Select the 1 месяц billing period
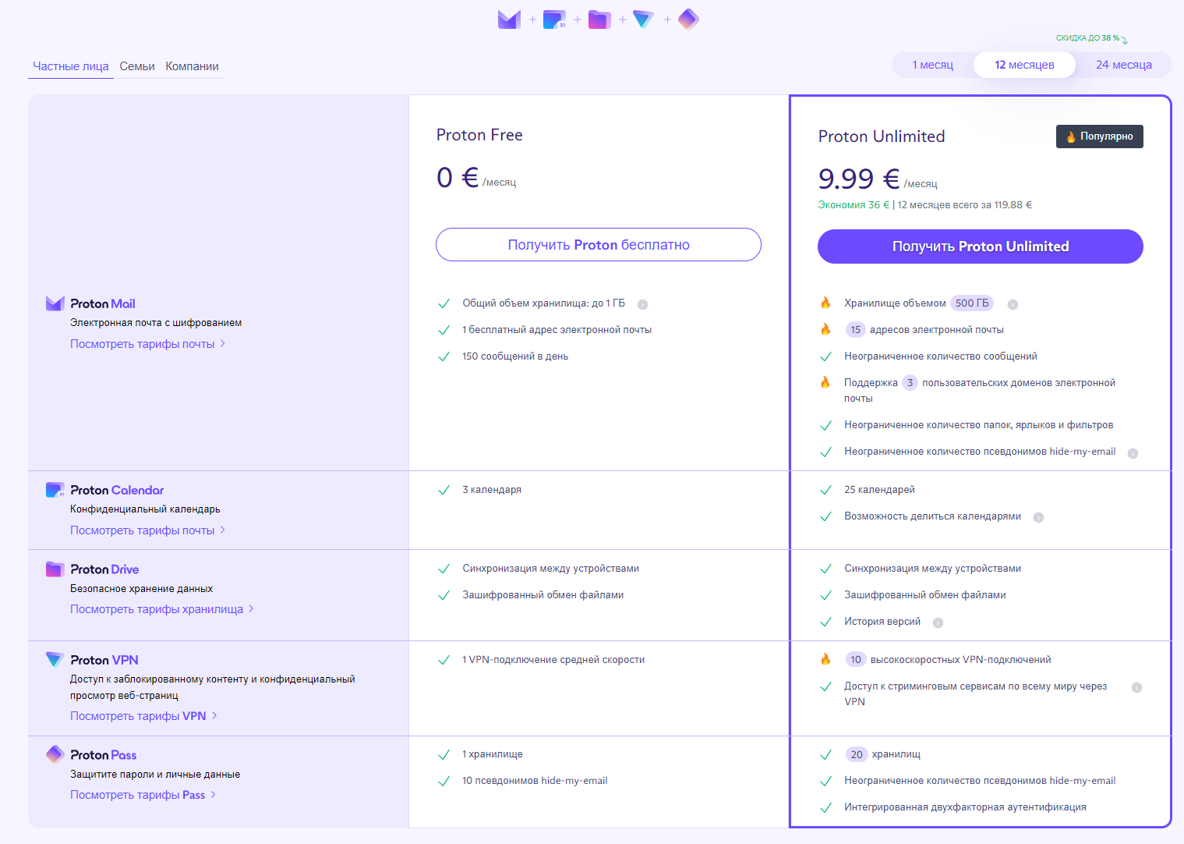The width and height of the screenshot is (1184, 844). point(932,65)
